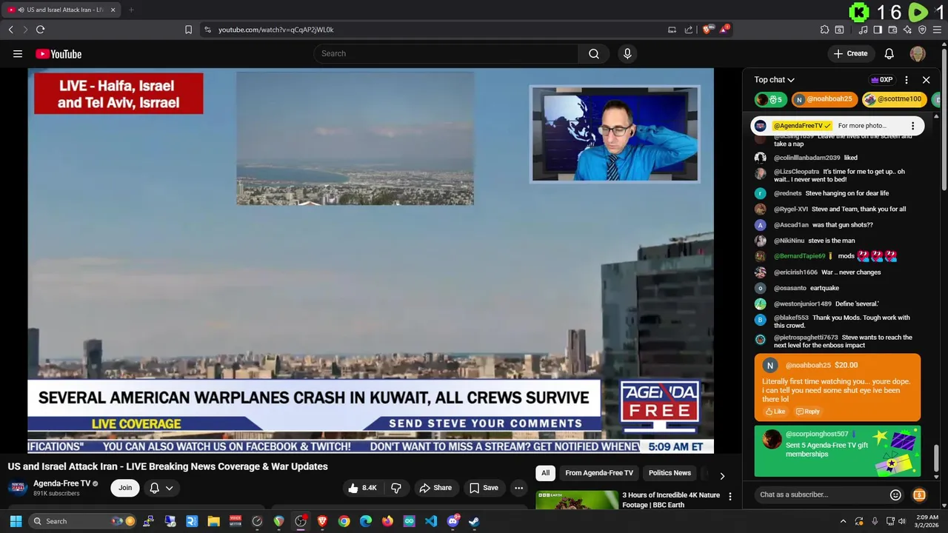
Task: Show more filter chips with the right arrow
Action: [722, 475]
